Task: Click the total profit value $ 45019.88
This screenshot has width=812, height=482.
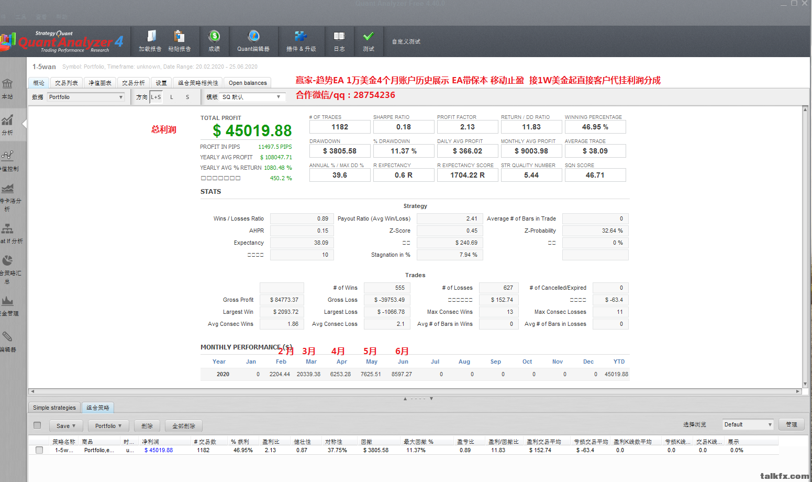Action: click(x=252, y=130)
